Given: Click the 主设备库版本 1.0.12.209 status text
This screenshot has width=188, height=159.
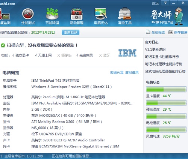Looking at the screenshot, I should 24,156.
